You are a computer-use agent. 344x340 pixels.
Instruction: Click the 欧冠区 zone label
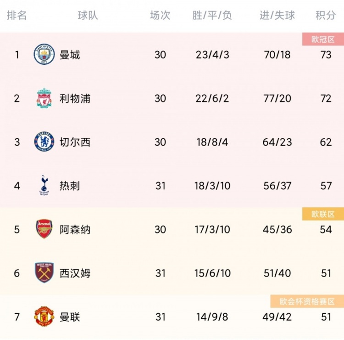pos(323,40)
